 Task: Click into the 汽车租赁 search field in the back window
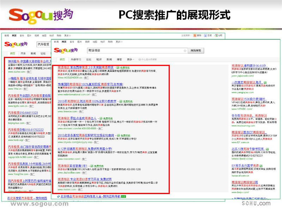44,45
